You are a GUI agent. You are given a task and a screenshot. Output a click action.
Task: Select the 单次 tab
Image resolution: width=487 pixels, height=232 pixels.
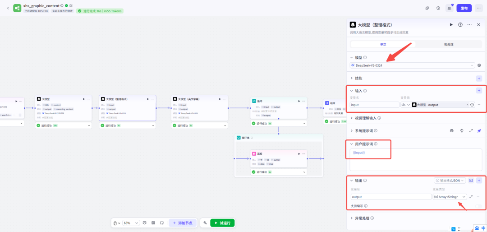(x=383, y=44)
